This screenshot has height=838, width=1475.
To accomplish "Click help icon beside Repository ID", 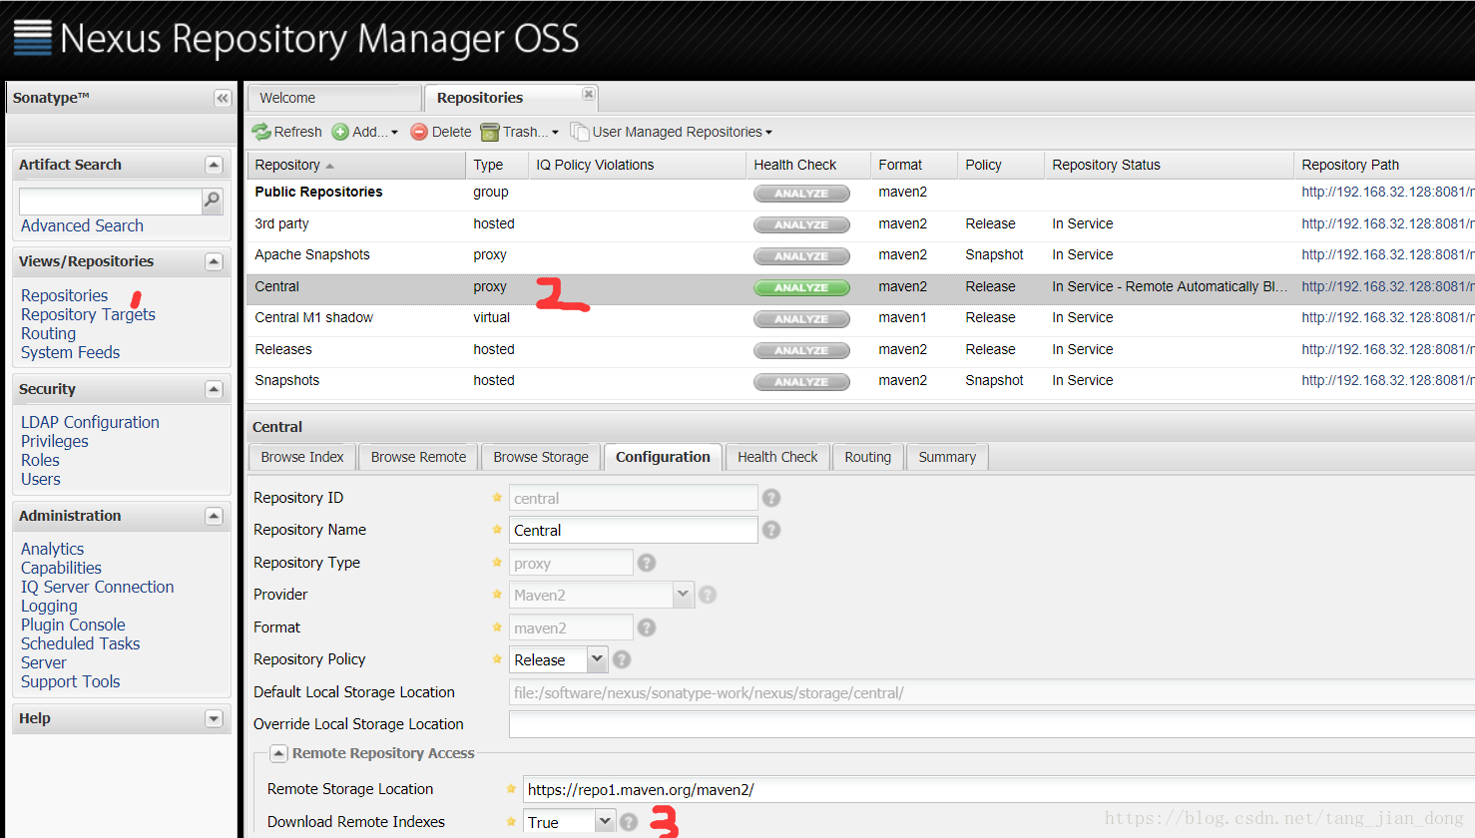I will point(771,498).
